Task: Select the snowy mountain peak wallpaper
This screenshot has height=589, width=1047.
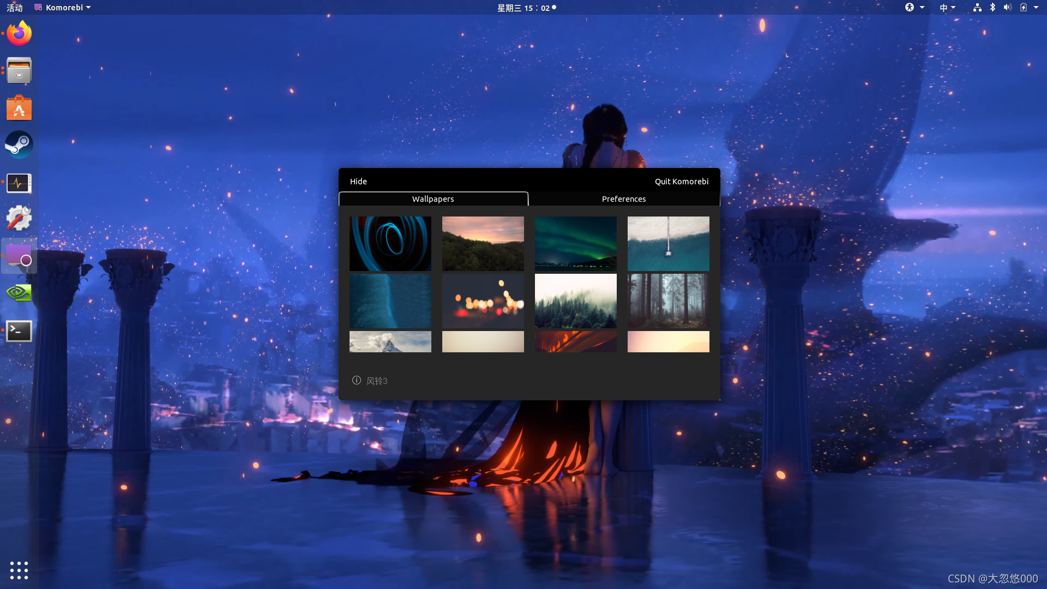Action: coord(390,341)
